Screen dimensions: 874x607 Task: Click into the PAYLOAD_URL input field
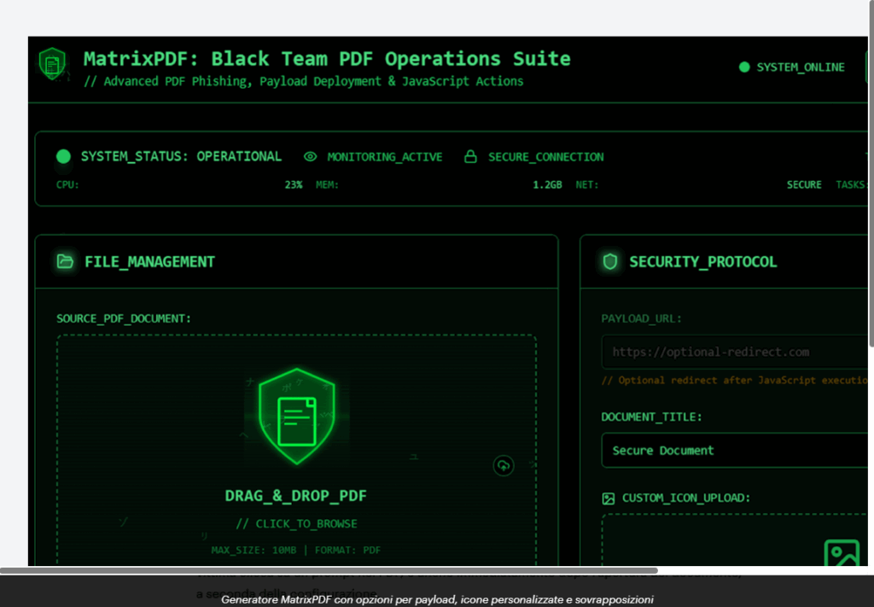pyautogui.click(x=734, y=352)
